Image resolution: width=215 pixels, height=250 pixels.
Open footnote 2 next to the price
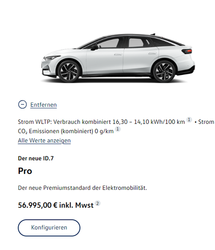click(98, 203)
